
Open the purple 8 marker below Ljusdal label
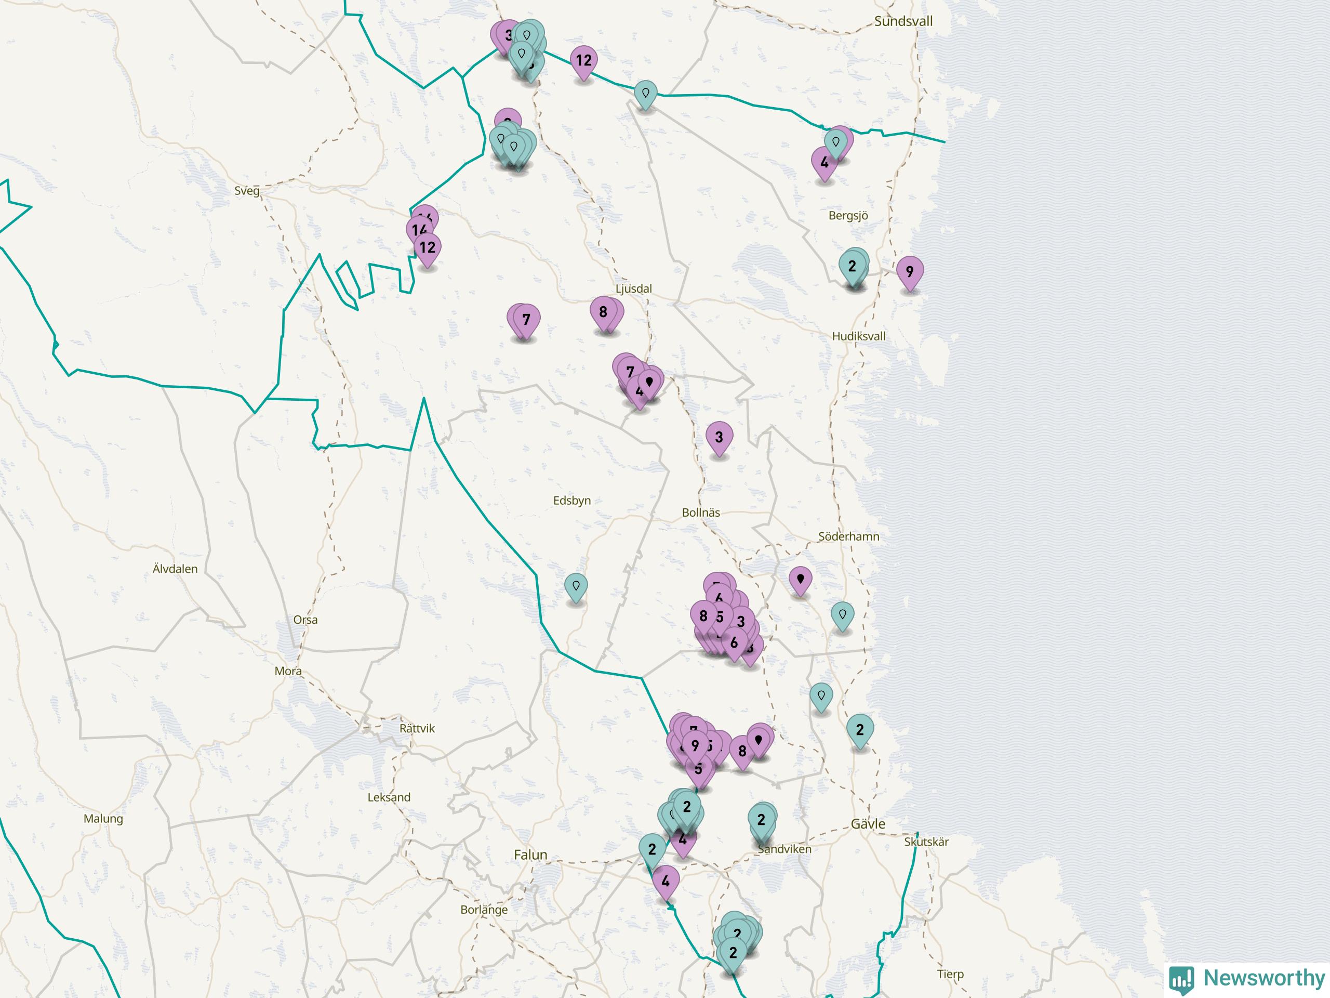pyautogui.click(x=603, y=313)
